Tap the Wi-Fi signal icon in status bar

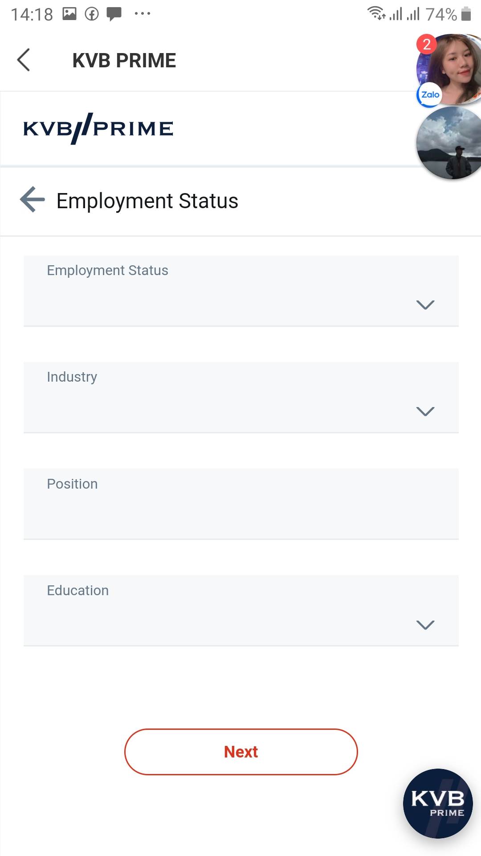[376, 13]
